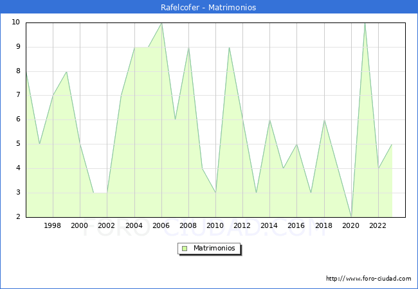
Task: Select the 2016 x-axis label
Action: (296, 225)
